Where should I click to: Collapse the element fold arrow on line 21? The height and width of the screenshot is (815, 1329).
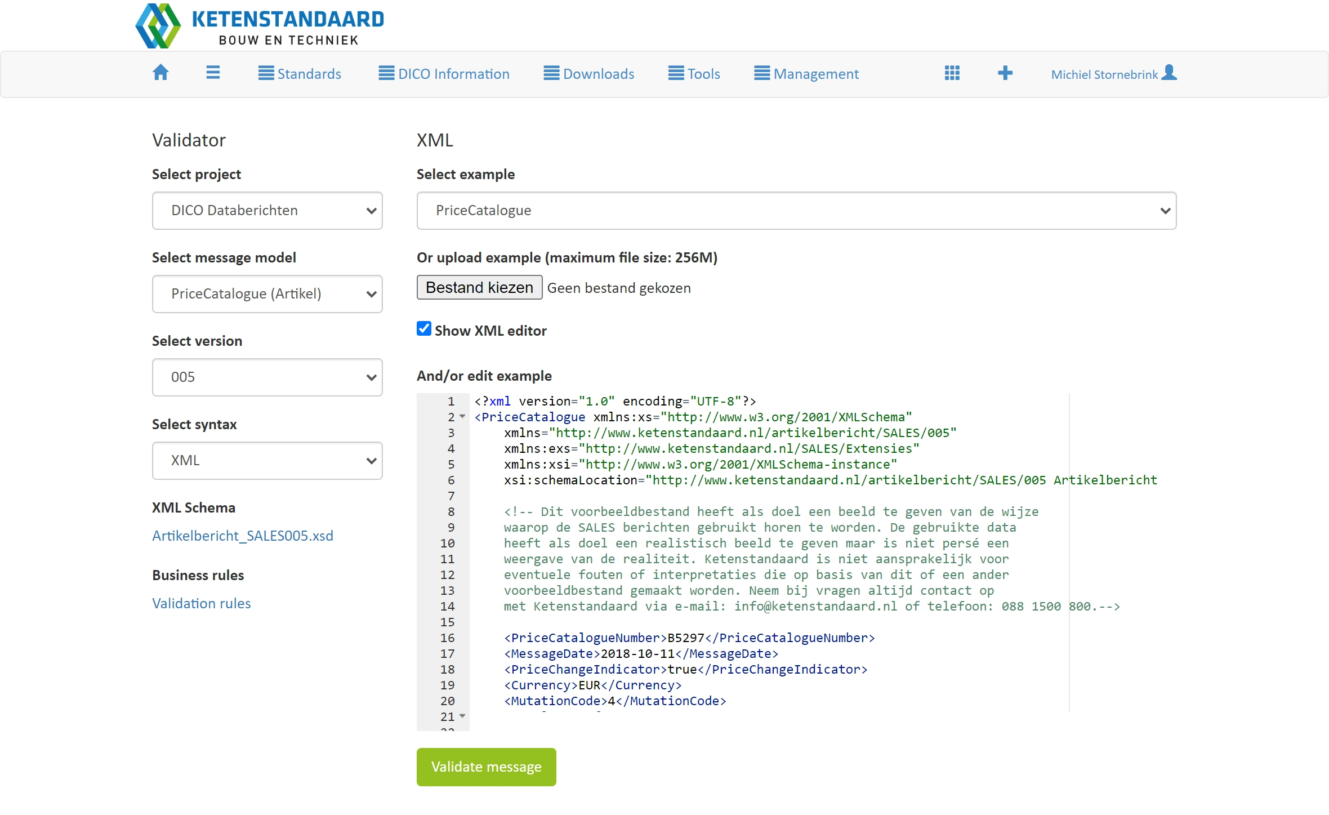tap(463, 716)
